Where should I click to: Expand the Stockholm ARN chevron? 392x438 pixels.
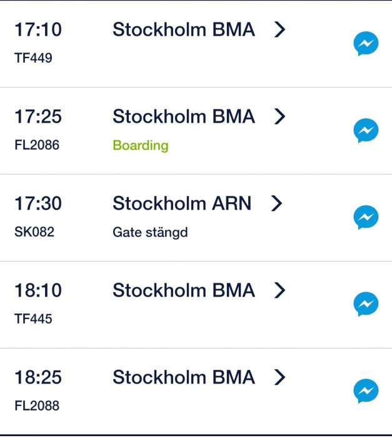point(277,203)
